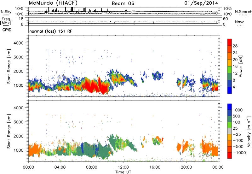The image size is (252, 174).
Task: Click the 'CPID' row label
Action: point(7,30)
